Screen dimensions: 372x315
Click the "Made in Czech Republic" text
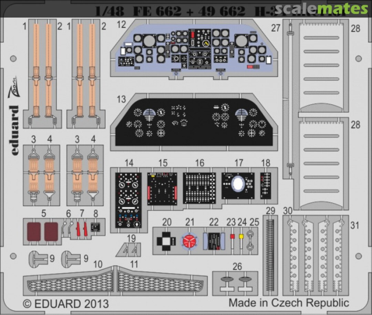pyautogui.click(x=289, y=303)
